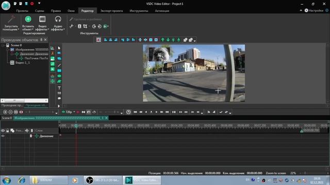Click the green Insert object plus icon
Image resolution: width=330 pixels, height=185 pixels.
click(28, 20)
